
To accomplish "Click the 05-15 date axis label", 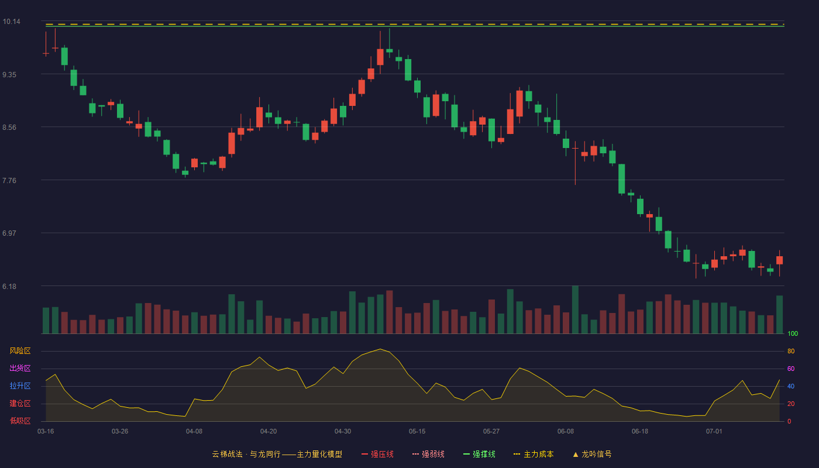I will click(417, 431).
